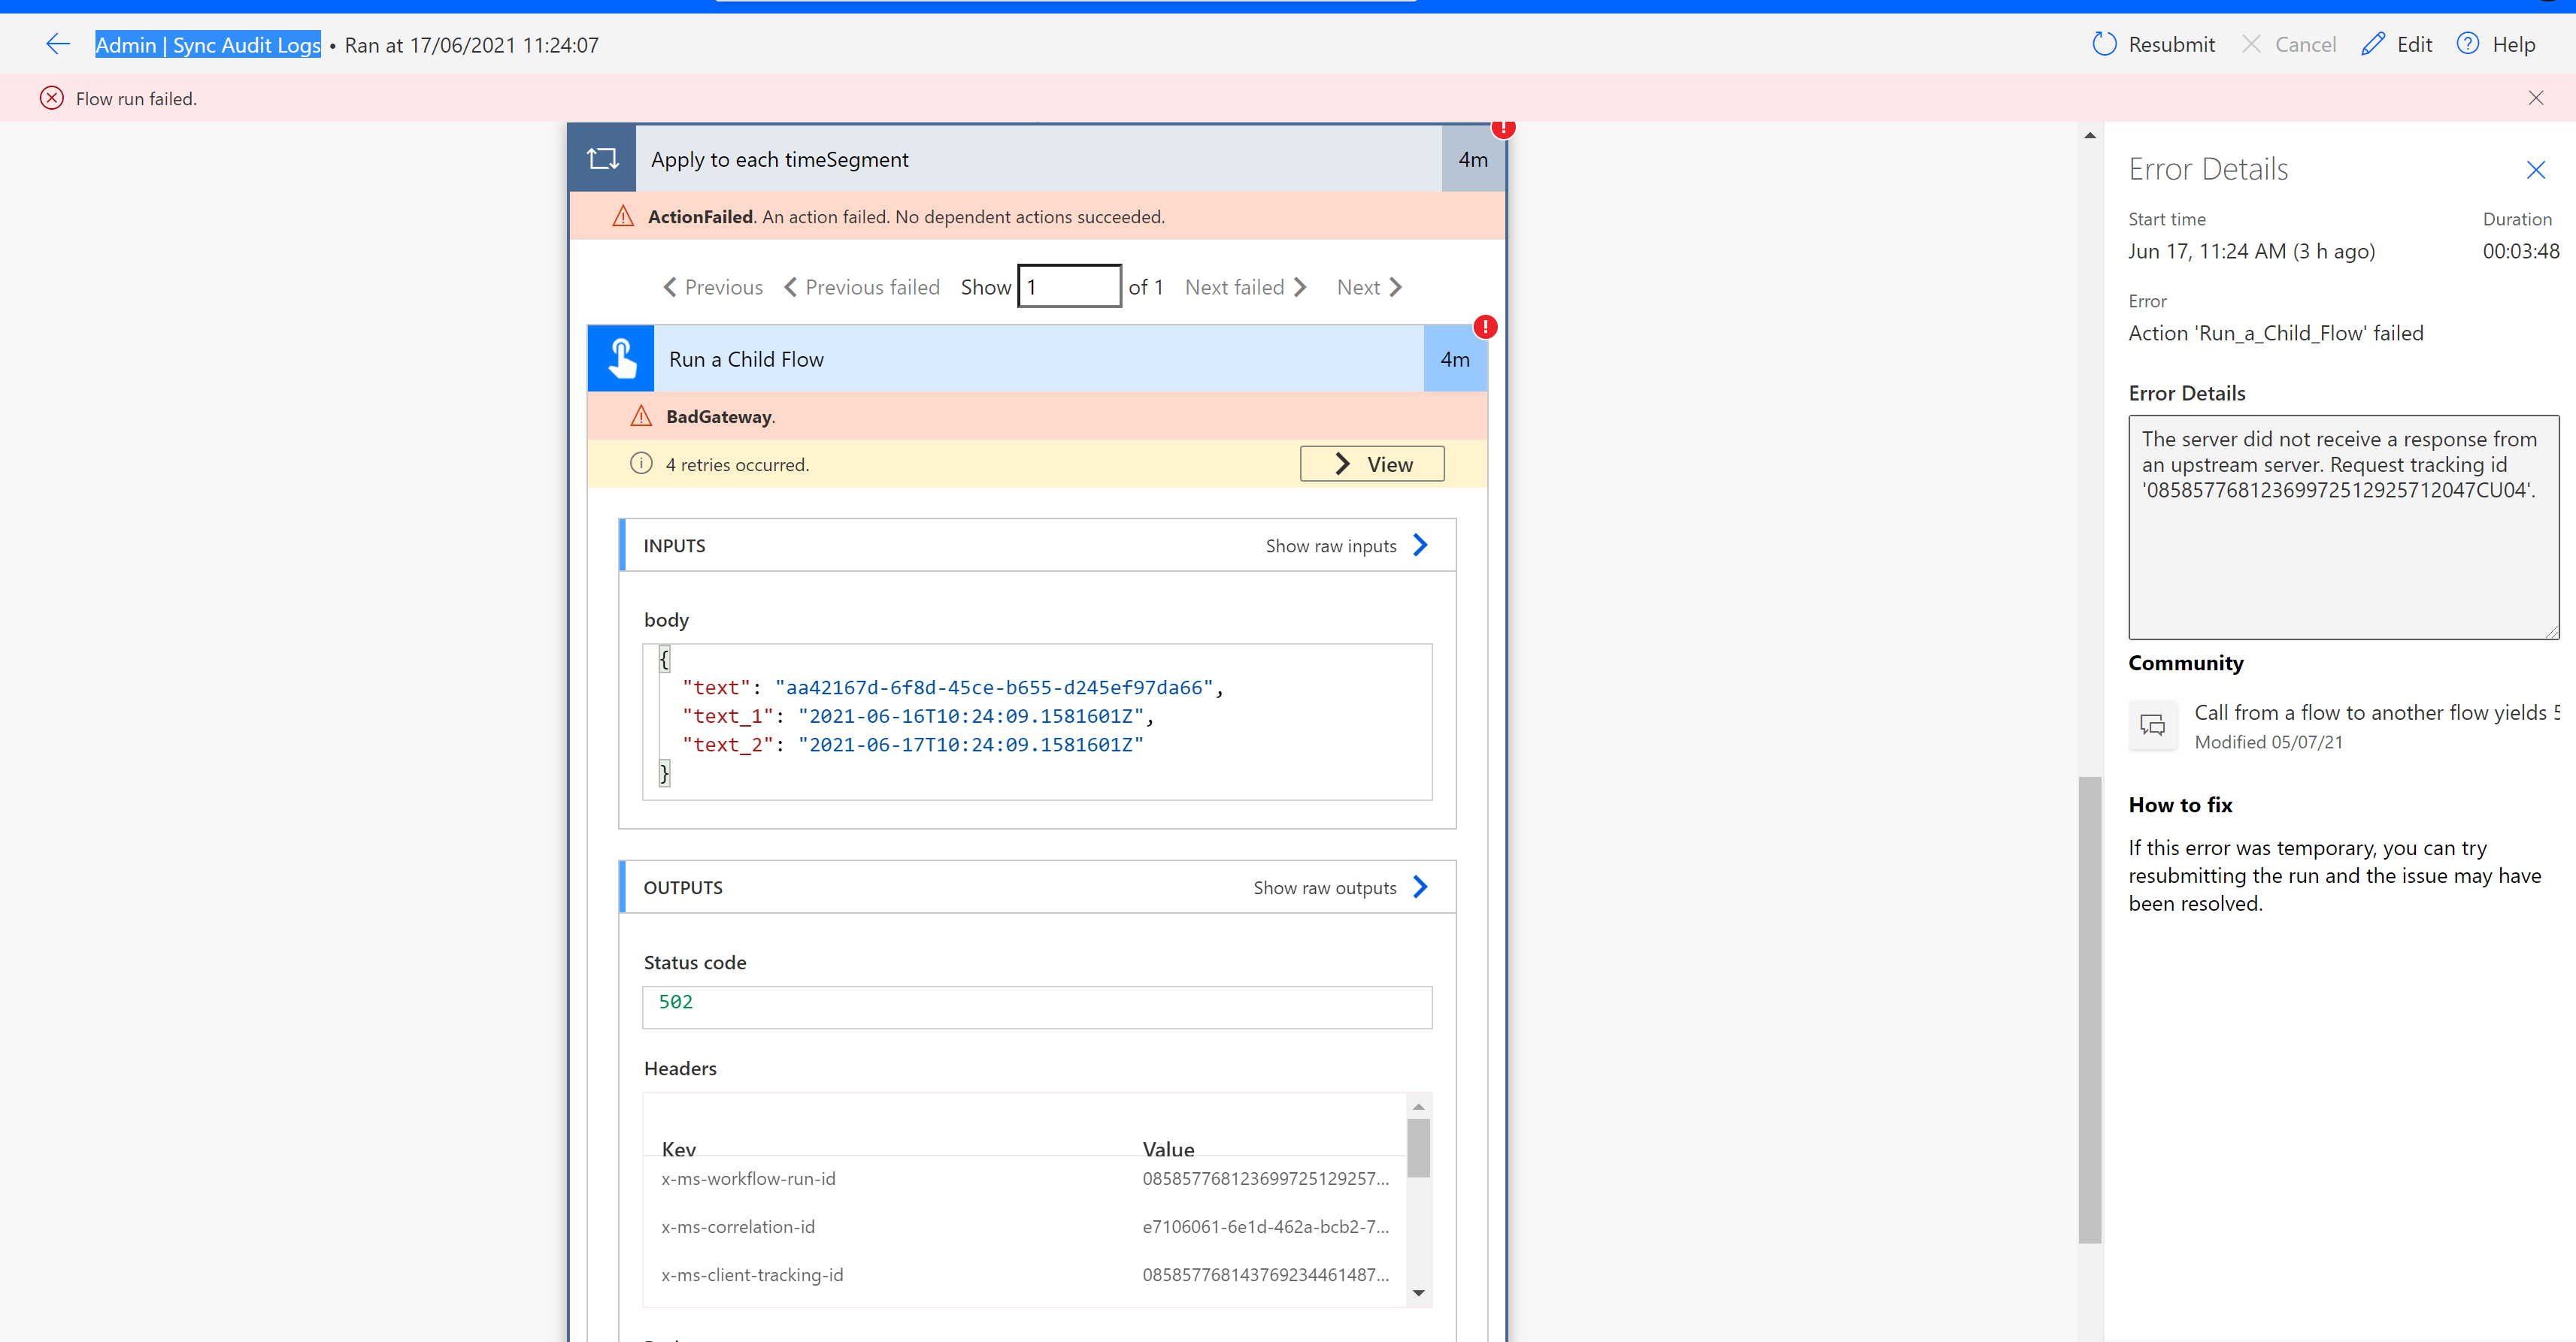
Task: Click the Apply to each loop icon
Action: click(602, 158)
